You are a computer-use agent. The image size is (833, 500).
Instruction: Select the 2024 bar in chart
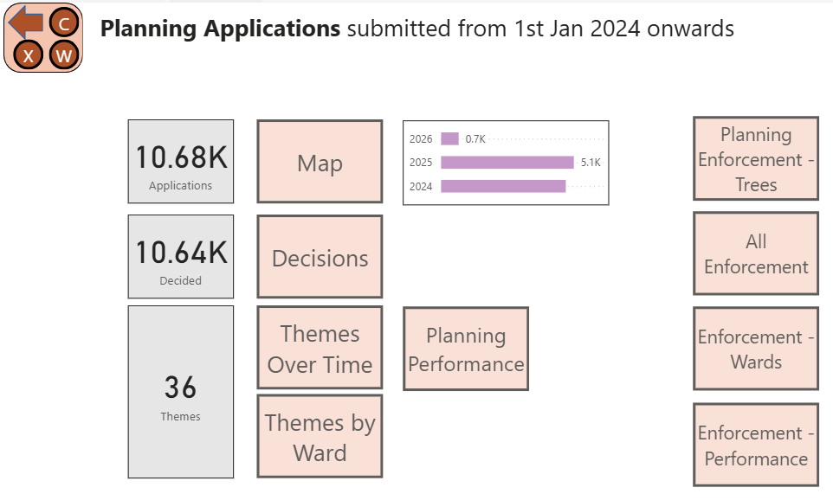pos(502,185)
